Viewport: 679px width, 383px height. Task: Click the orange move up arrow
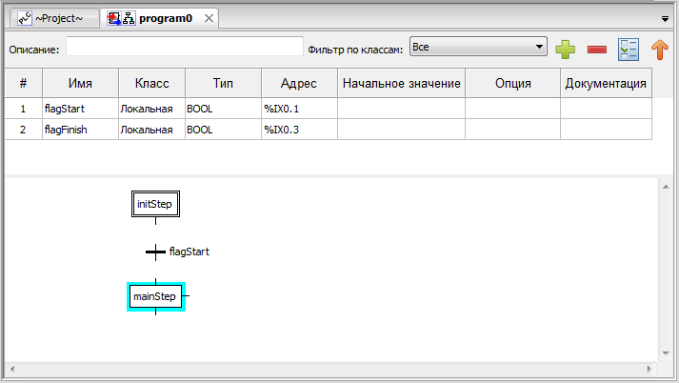(659, 49)
